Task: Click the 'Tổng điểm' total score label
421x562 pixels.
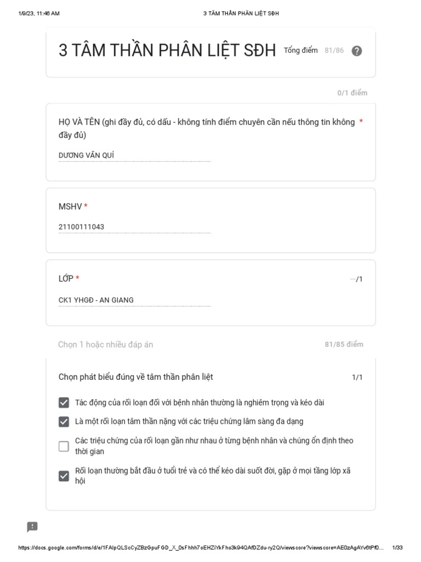Action: point(301,50)
